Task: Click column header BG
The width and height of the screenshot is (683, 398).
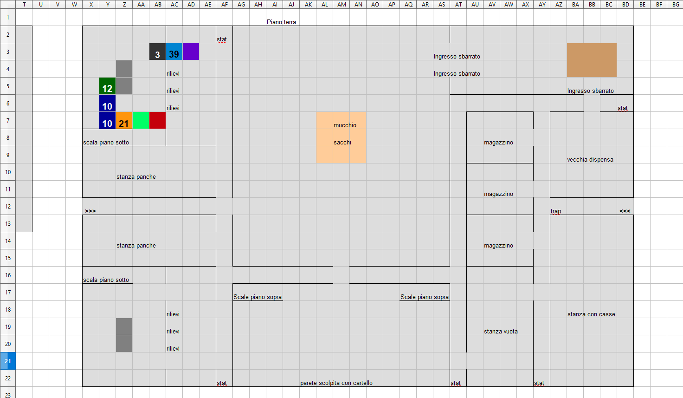Action: (676, 5)
